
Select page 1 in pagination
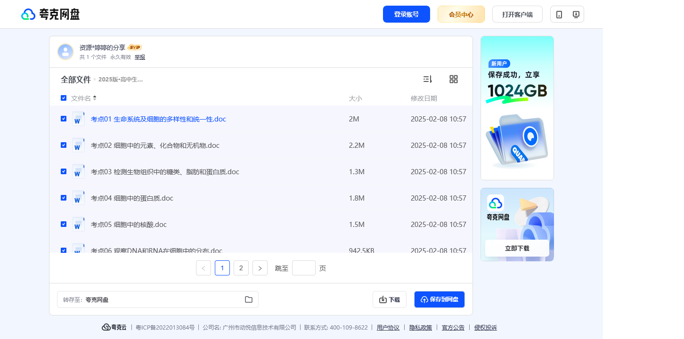[x=222, y=268]
